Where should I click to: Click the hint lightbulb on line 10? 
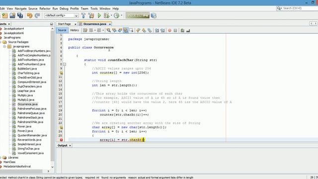(x=61, y=73)
